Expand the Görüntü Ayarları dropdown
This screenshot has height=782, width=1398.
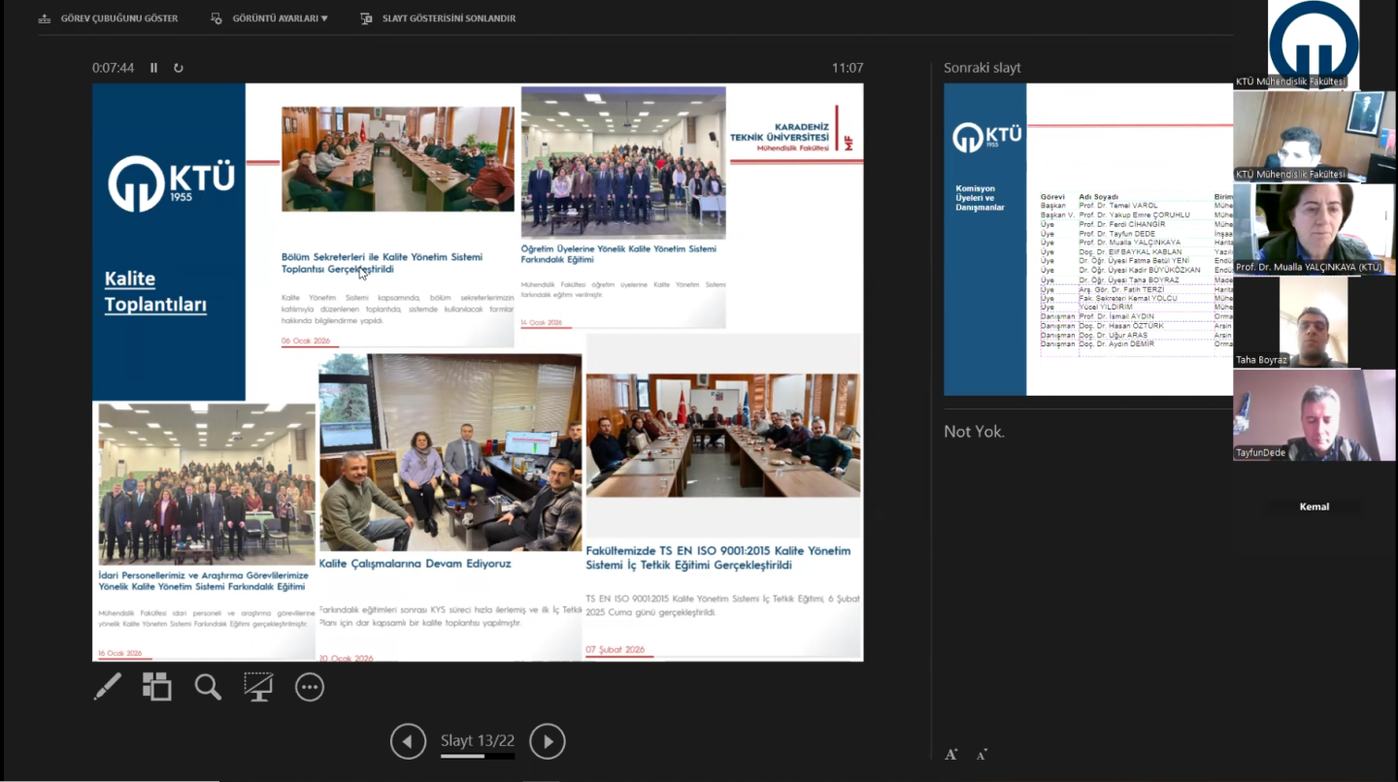(270, 18)
